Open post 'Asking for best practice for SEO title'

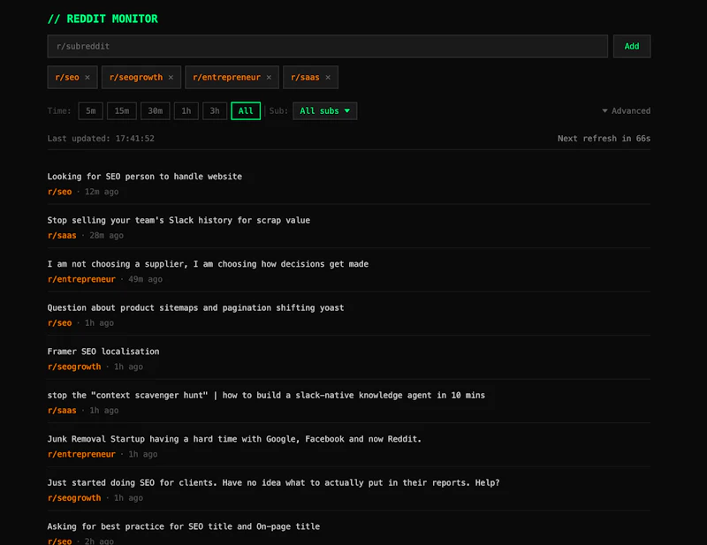point(184,526)
